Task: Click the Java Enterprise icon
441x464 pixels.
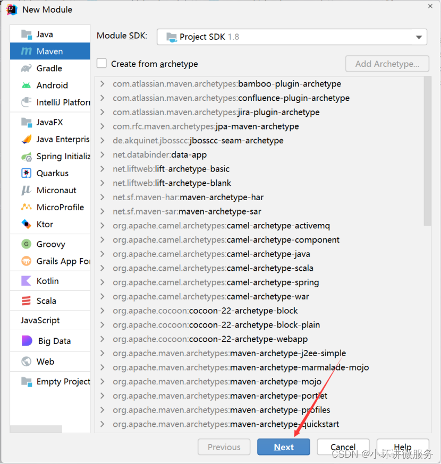Action: click(x=27, y=139)
